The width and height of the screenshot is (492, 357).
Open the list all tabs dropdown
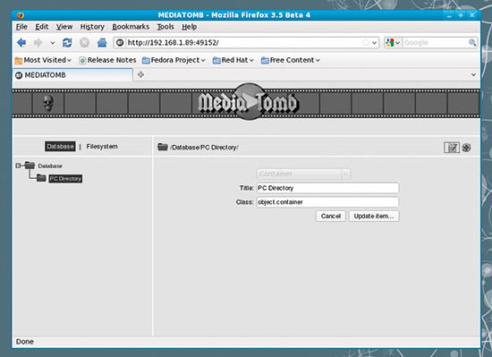[x=473, y=74]
